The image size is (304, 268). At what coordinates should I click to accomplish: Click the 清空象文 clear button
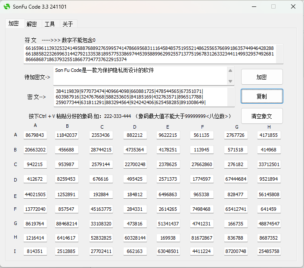(261, 116)
